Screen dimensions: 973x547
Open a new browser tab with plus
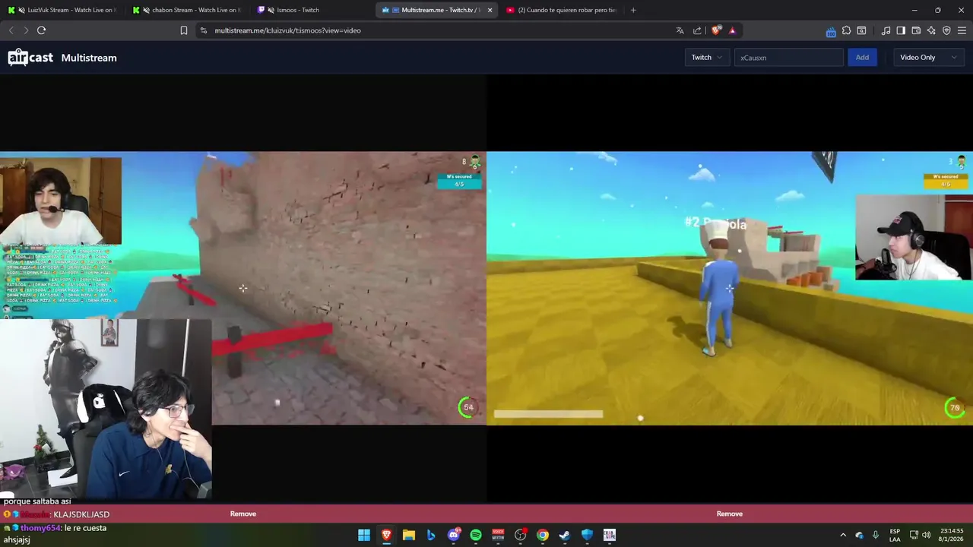click(x=633, y=10)
